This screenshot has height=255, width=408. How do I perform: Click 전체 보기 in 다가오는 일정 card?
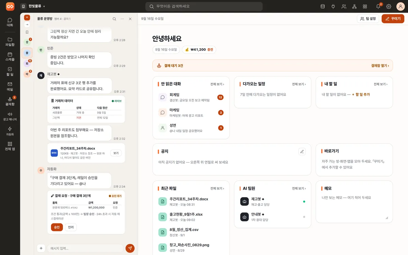[299, 84]
